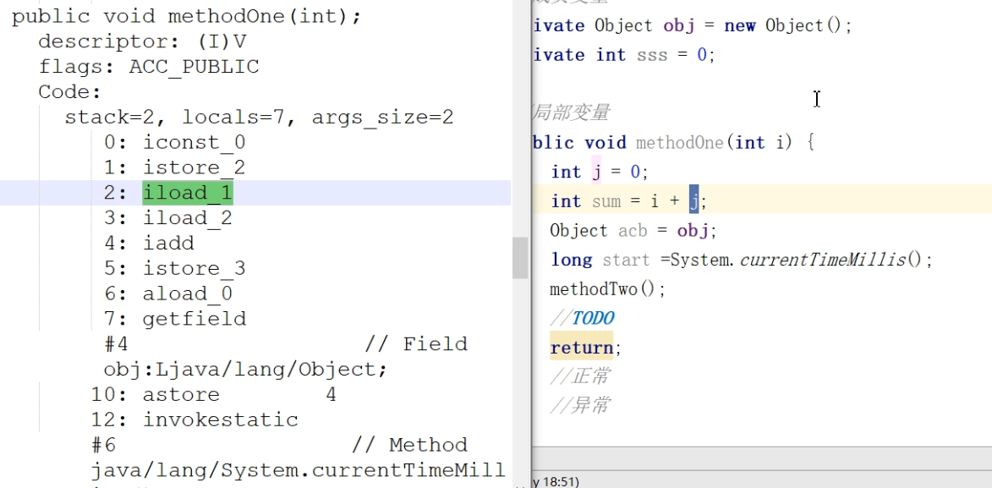The height and width of the screenshot is (488, 992).
Task: Click the selected j in sum expression
Action: [x=693, y=200]
